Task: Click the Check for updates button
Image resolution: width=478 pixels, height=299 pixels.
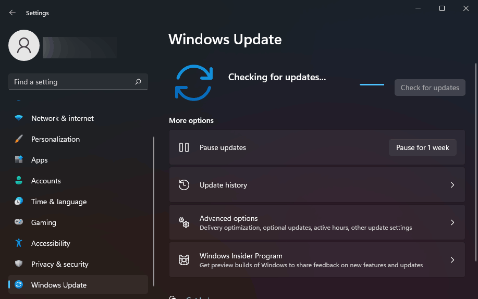Action: point(430,88)
